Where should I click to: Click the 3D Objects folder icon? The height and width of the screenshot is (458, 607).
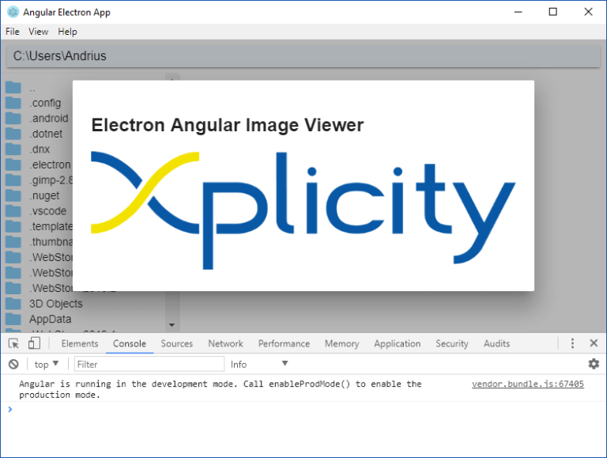pyautogui.click(x=13, y=304)
